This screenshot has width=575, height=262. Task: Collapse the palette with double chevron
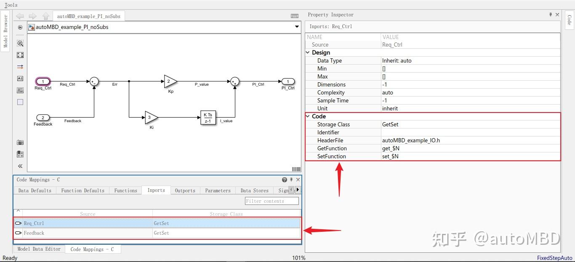tap(20, 166)
